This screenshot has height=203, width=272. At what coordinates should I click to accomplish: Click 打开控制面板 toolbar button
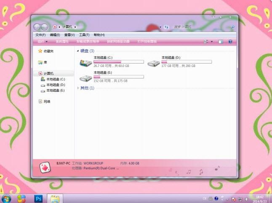[147, 42]
